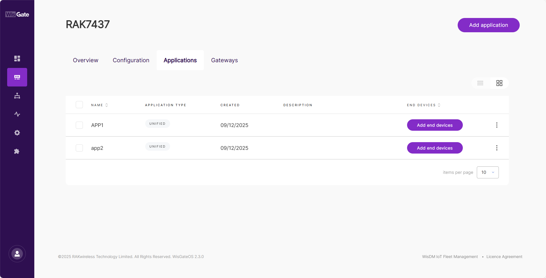Image resolution: width=546 pixels, height=278 pixels.
Task: Click the user profile avatar icon
Action: pyautogui.click(x=17, y=254)
